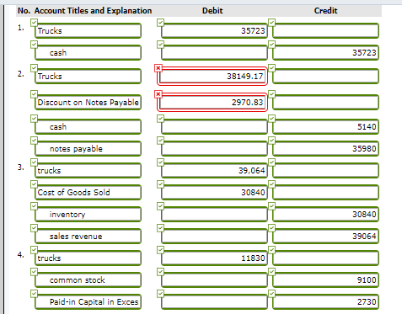Click the green check icon beside 5140 credit

271,119
